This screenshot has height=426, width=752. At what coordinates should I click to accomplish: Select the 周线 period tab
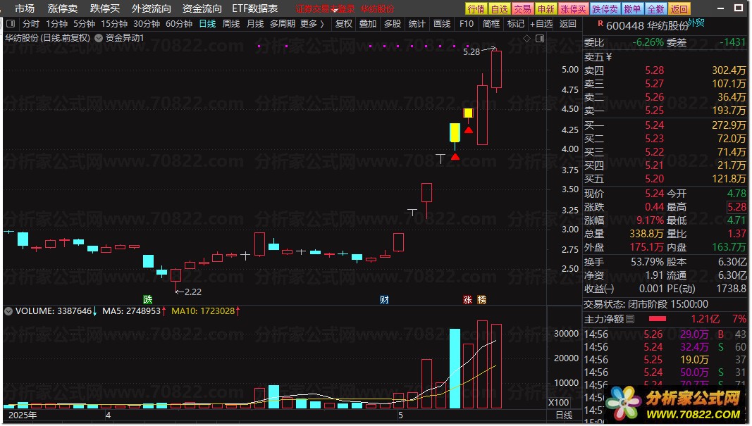pos(231,23)
